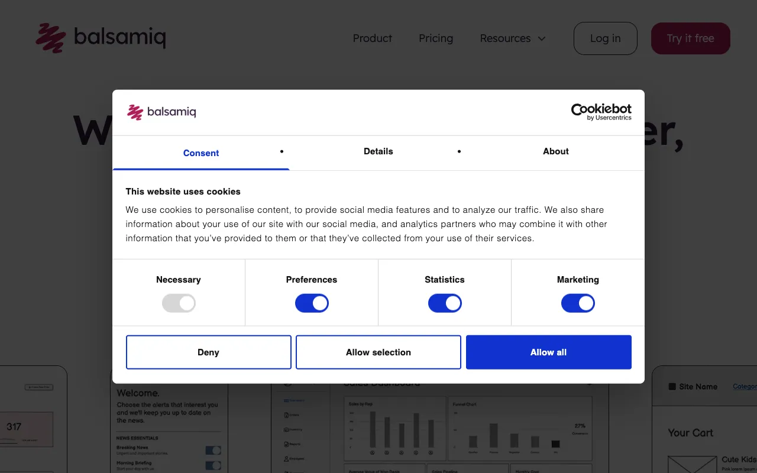Viewport: 757px width, 473px height.
Task: Click the Site Name logo square in the cart wireframe
Action: [x=672, y=387]
